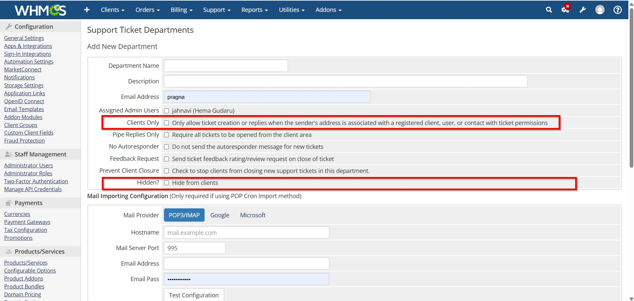Enable the Pipe Replies Only checkbox
This screenshot has height=301, width=634.
(x=167, y=135)
